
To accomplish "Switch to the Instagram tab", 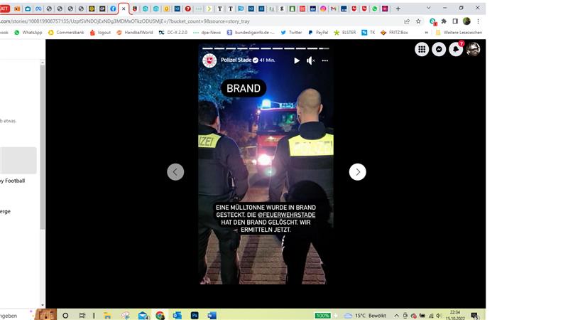I will 323,9.
